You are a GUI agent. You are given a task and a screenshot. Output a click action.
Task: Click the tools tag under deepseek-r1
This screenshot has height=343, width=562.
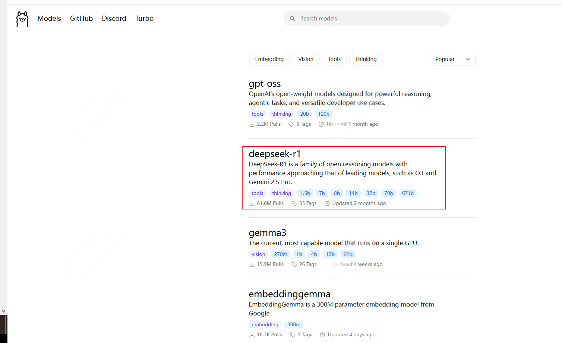258,193
